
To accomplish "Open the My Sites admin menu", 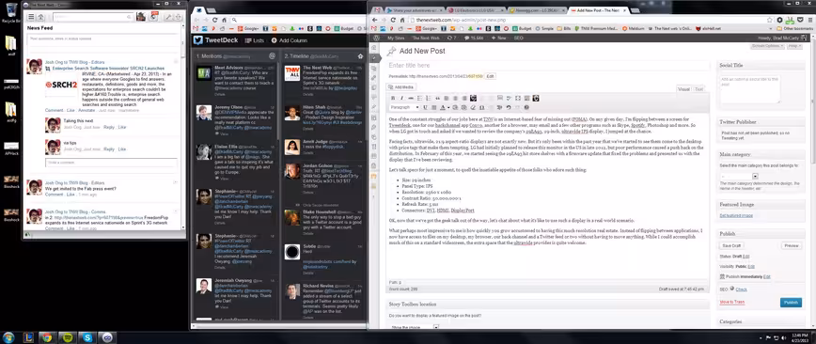I will (395, 38).
